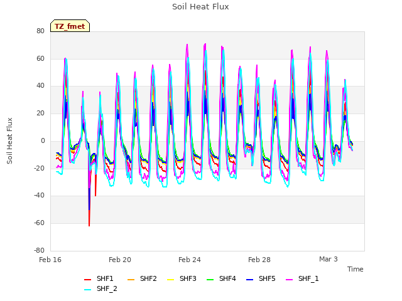Toggle the SHF_2 legend entry
Screen dimensions: 402x301
[x=100, y=289]
